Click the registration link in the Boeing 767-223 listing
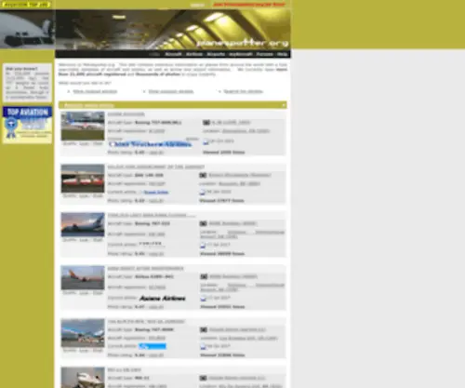Screen dimensions: 465x388 point(156,234)
